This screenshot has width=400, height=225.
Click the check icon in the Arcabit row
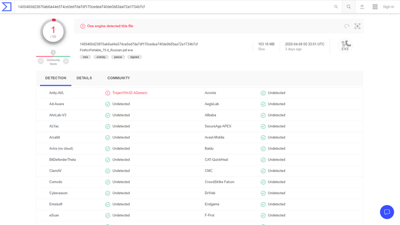(107, 138)
